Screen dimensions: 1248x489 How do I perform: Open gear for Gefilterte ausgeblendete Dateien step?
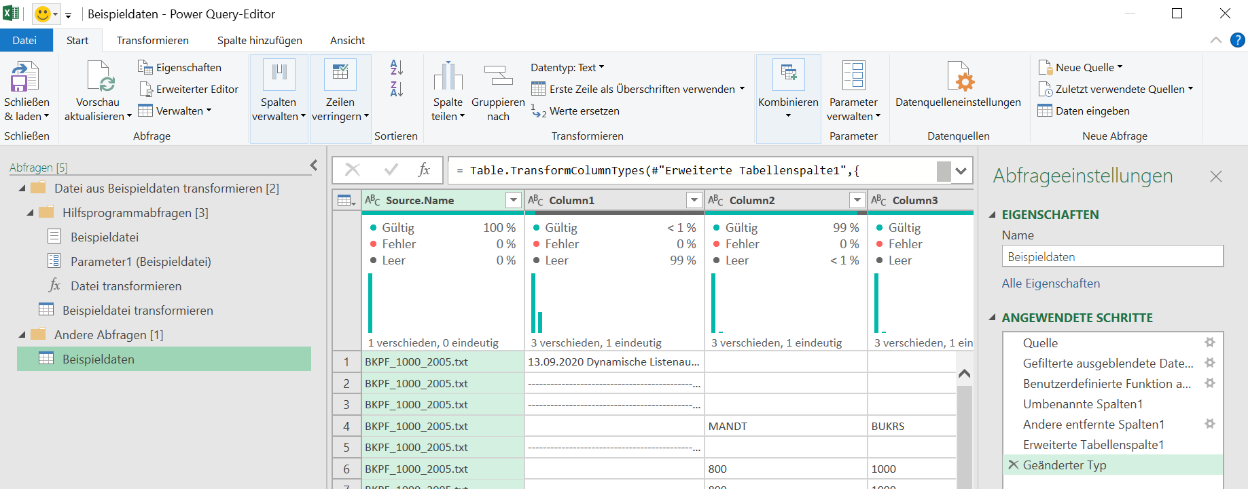click(1210, 363)
